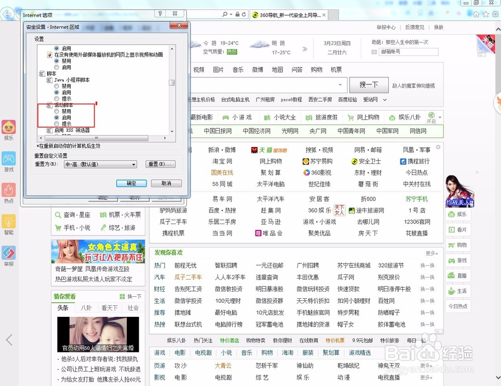Select 禁用 under 活动脚本

click(x=57, y=111)
